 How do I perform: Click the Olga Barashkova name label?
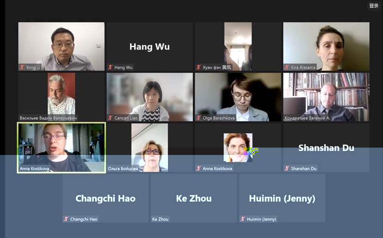(219, 118)
